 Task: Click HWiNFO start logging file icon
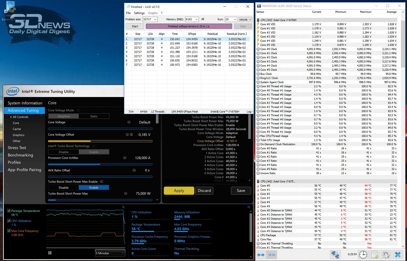click(x=375, y=254)
